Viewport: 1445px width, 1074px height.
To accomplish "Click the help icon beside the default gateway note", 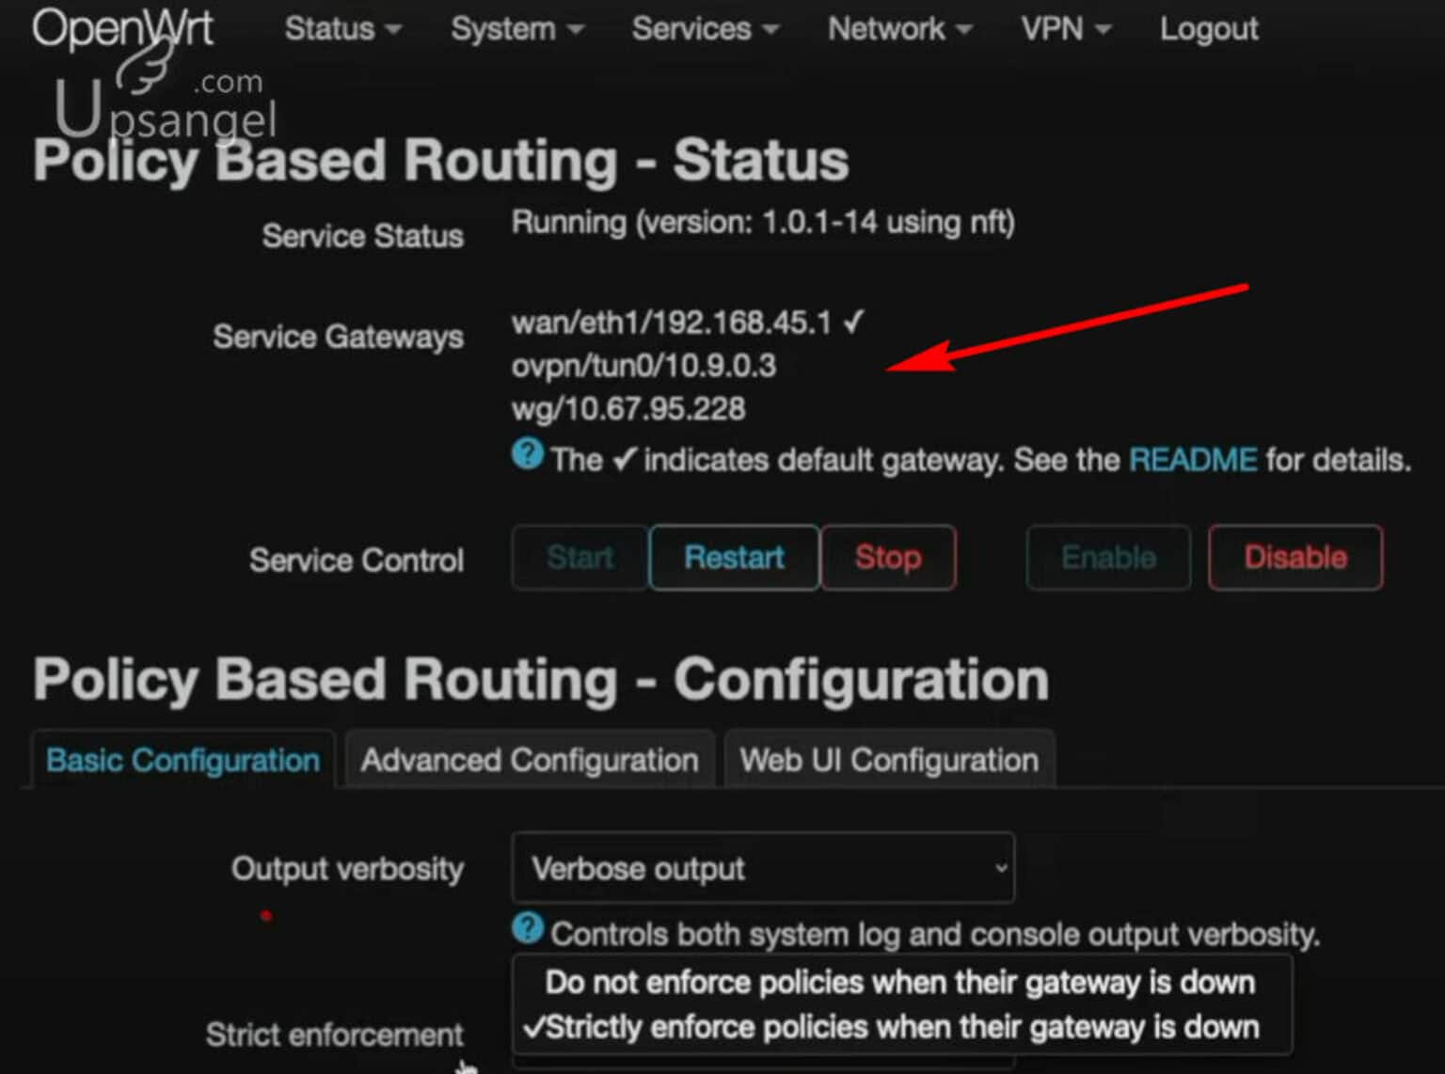I will 528,454.
